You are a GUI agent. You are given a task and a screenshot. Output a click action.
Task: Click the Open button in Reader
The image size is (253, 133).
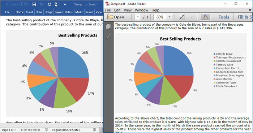116,17
